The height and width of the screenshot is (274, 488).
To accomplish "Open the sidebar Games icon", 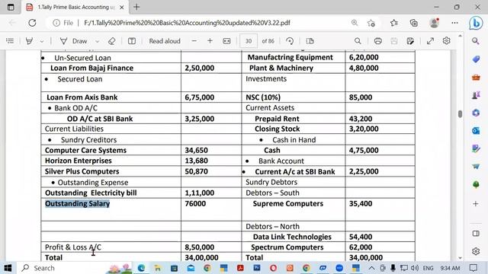I will pos(476,94).
